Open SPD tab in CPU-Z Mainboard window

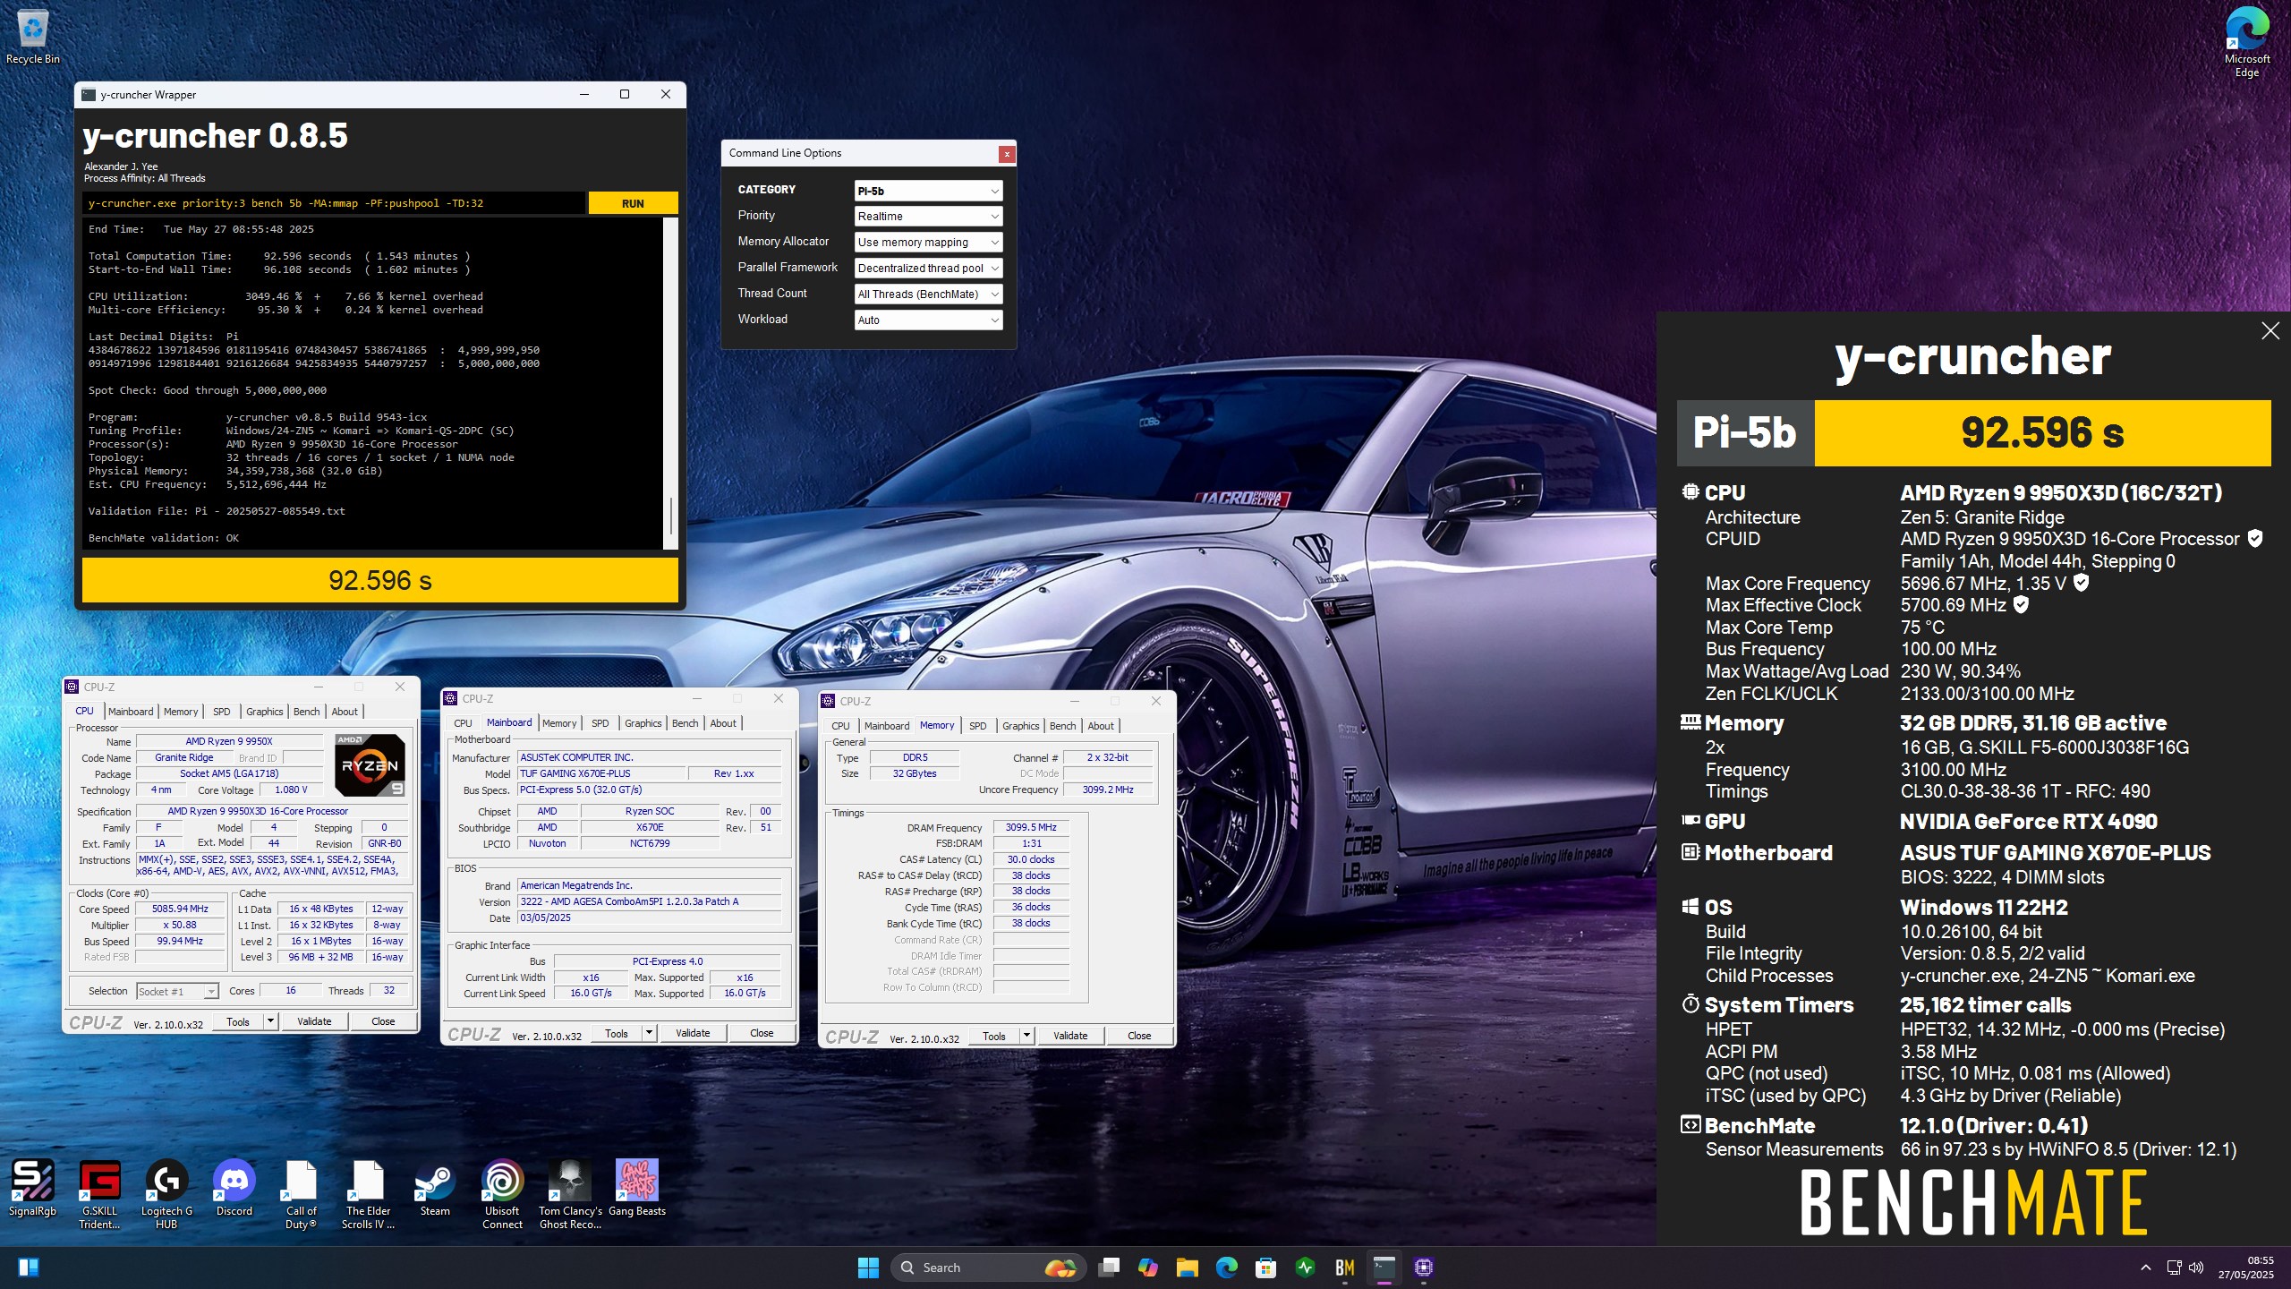(x=600, y=723)
